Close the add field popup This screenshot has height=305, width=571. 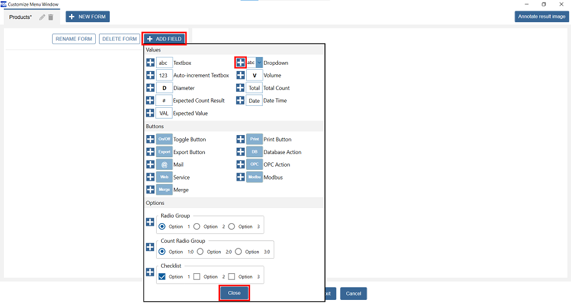point(234,293)
